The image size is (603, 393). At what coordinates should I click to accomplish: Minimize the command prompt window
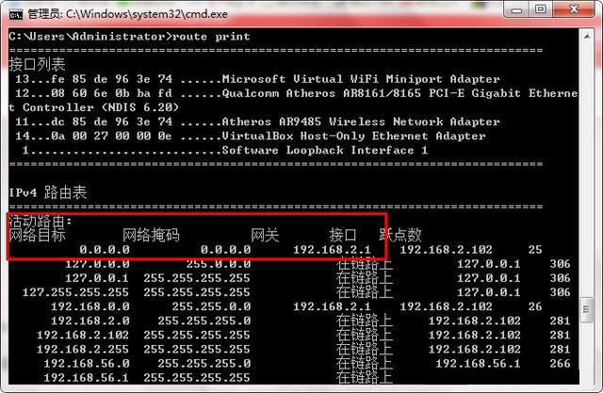click(515, 10)
